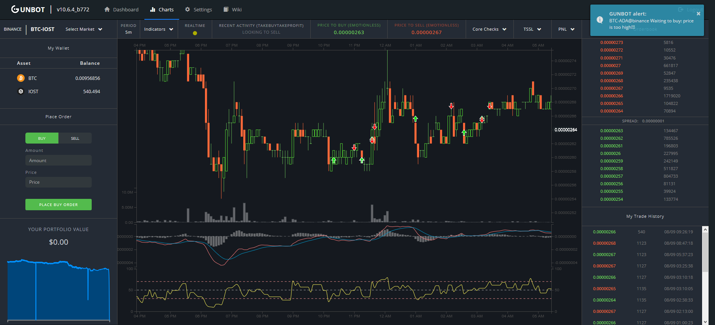
Task: Expand the Select Market dropdown
Action: coord(84,29)
